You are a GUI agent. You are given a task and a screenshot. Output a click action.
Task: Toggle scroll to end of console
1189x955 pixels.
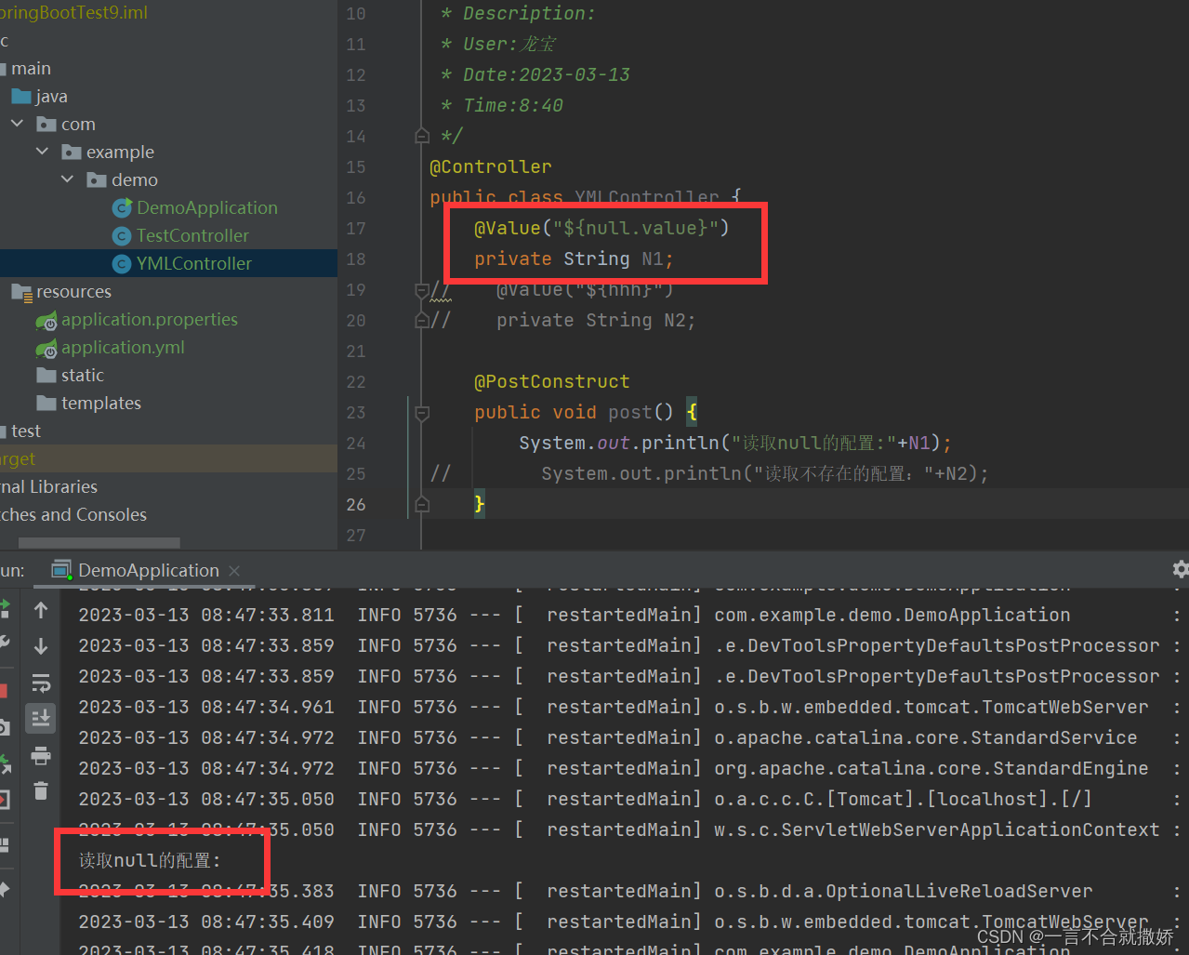point(41,719)
